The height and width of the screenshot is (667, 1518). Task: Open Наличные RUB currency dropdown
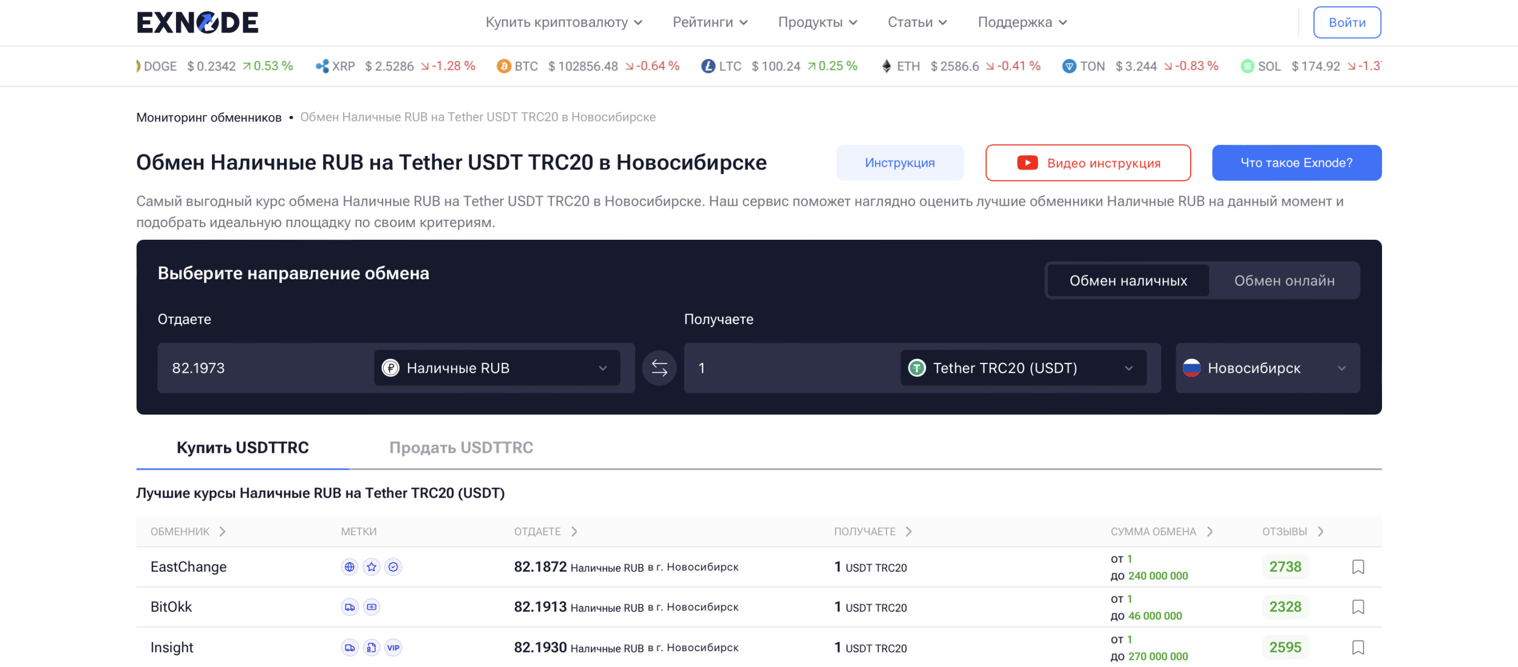coord(497,368)
